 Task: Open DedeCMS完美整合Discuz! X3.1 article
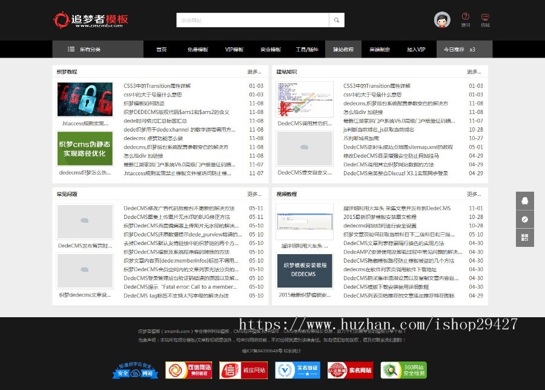tap(395, 173)
